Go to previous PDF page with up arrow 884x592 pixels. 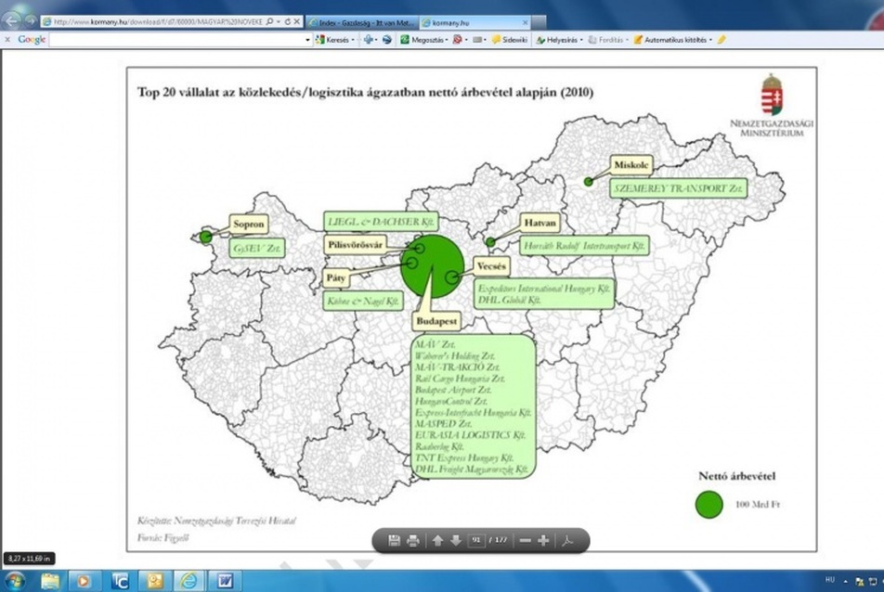pyautogui.click(x=437, y=541)
